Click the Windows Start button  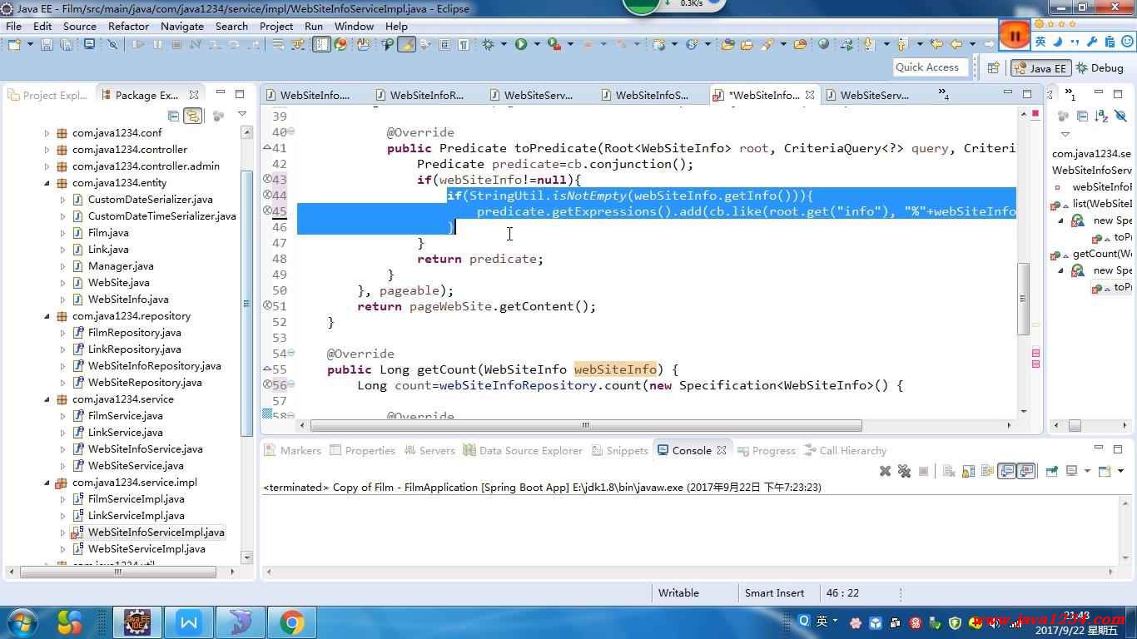click(x=22, y=622)
